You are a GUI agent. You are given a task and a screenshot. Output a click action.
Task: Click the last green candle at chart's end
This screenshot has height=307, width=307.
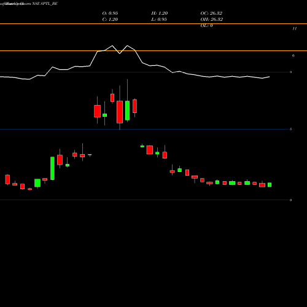click(x=270, y=185)
